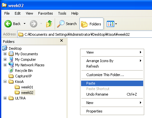Select ULTRA label in tree

pos(20,98)
